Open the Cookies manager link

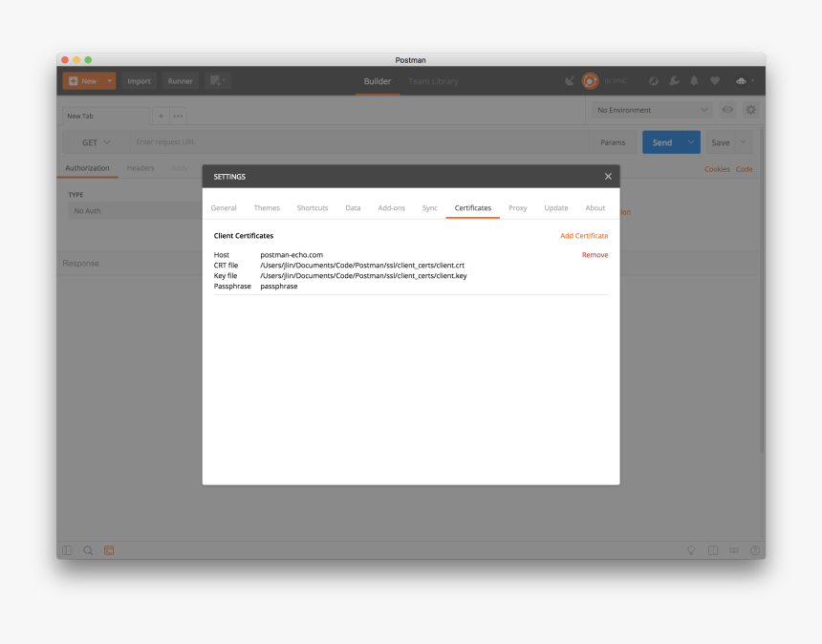(x=717, y=169)
